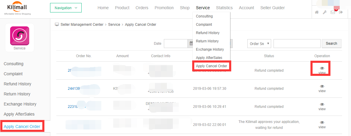Click the pink Service sidebar icon
Screen dimensions: 351x136
tap(20, 36)
